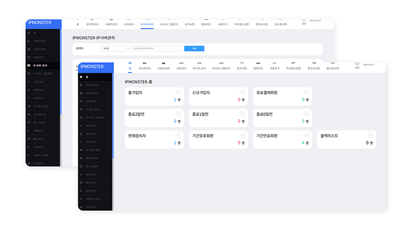This screenshot has height=230, width=412.
Task: Click 관리자관리 in the back window sidebar
Action: (x=43, y=41)
